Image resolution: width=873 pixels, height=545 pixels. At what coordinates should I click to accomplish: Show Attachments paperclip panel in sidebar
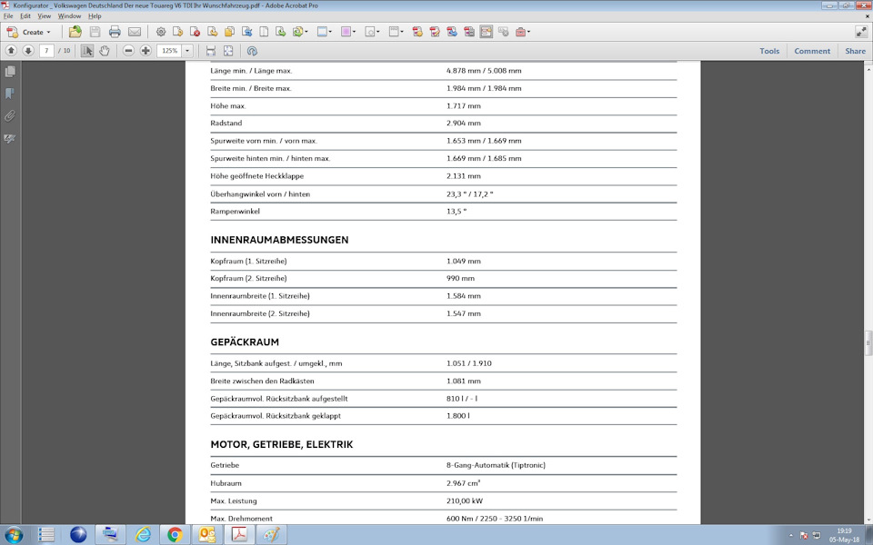(10, 115)
